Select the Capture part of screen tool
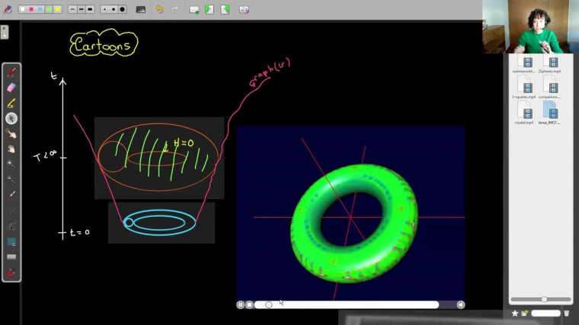579x325 pixels. point(11,241)
